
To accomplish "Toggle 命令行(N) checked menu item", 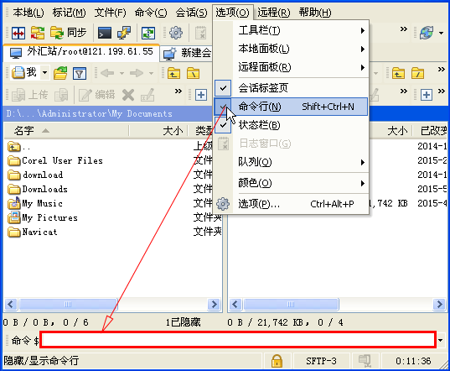I will [292, 107].
